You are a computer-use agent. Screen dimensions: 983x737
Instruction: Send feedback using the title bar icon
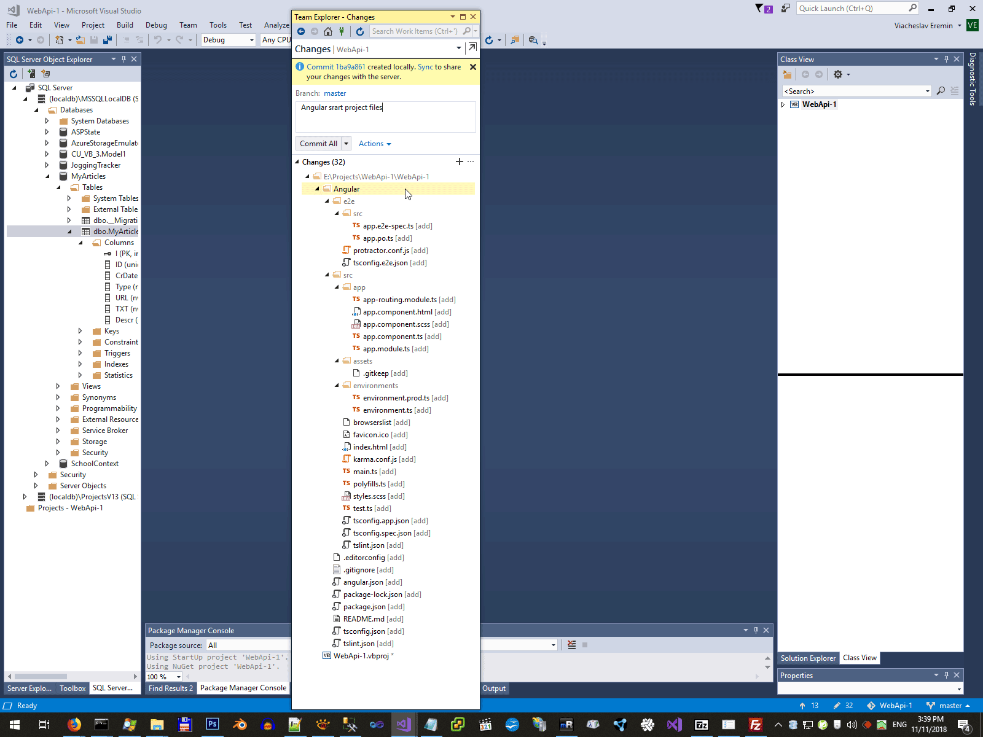786,8
